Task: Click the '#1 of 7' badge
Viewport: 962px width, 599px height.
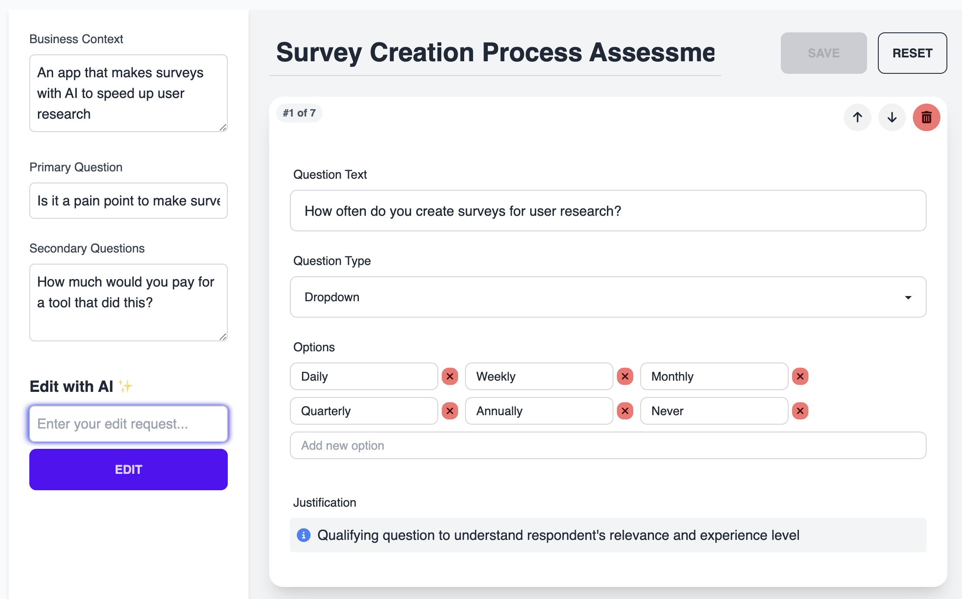Action: coord(299,113)
